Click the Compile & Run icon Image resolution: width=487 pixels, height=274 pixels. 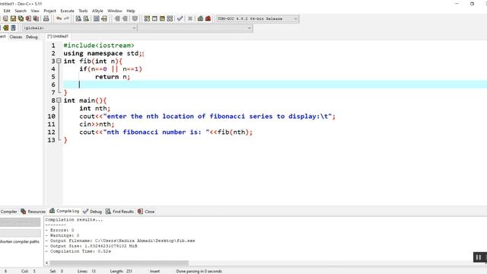162,18
